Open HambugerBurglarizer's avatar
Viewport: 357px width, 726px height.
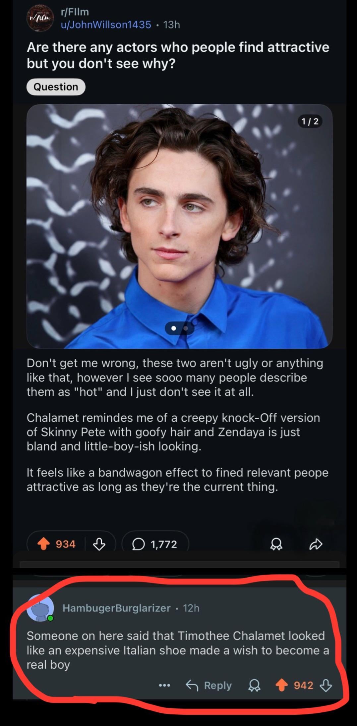tap(40, 608)
